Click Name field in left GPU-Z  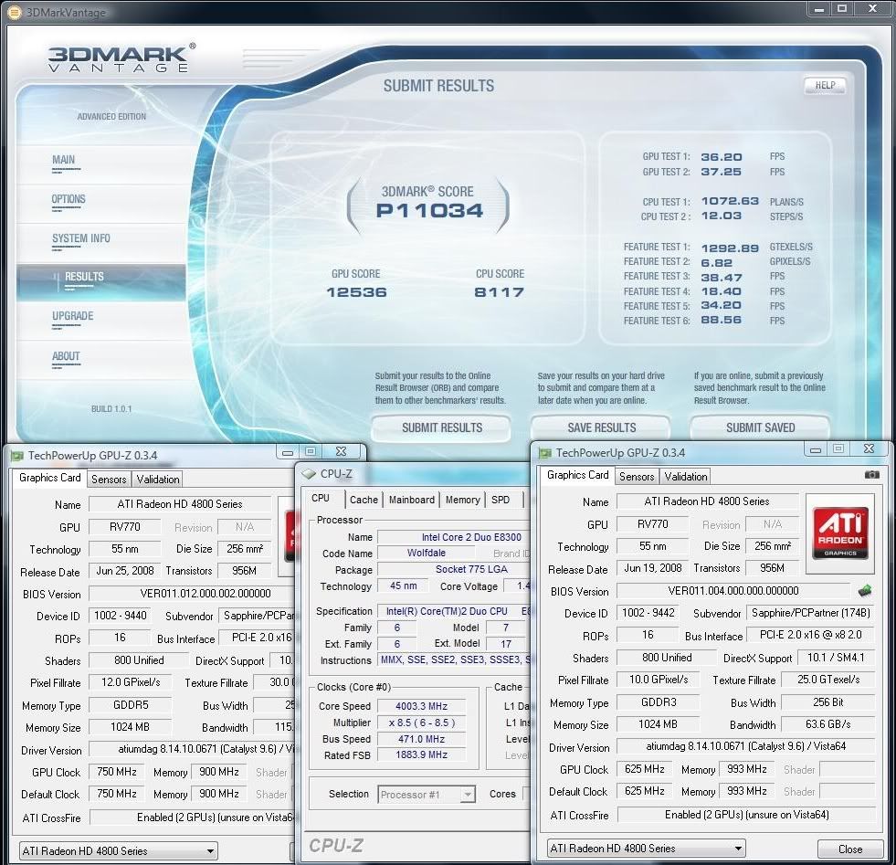(180, 504)
